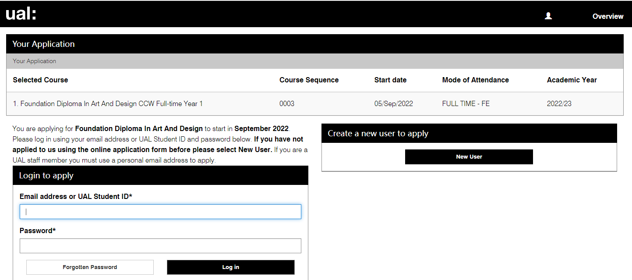Open the user profile icon
The width and height of the screenshot is (632, 280).
point(548,16)
